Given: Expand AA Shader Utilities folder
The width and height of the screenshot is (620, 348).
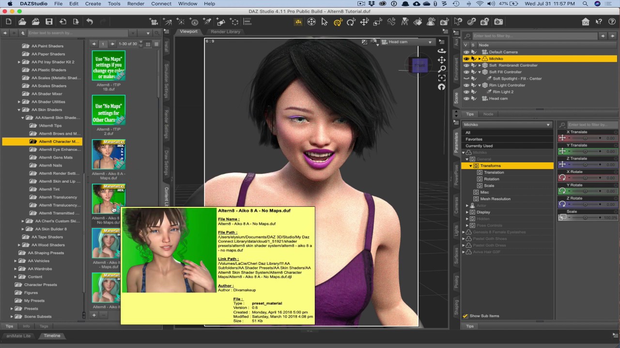Looking at the screenshot, I should [19, 102].
